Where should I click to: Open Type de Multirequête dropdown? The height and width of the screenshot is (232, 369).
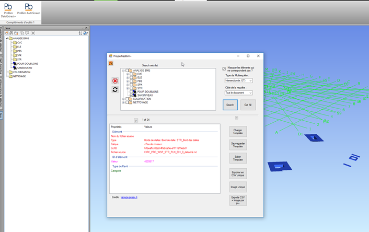(x=239, y=80)
